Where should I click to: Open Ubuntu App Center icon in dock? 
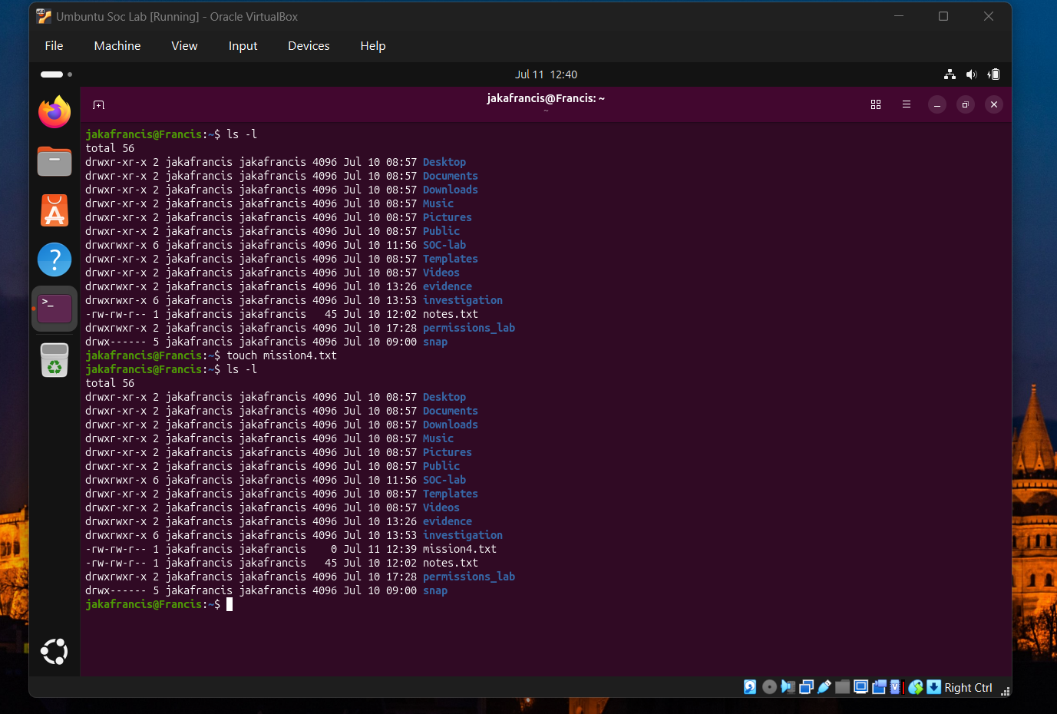pos(55,210)
